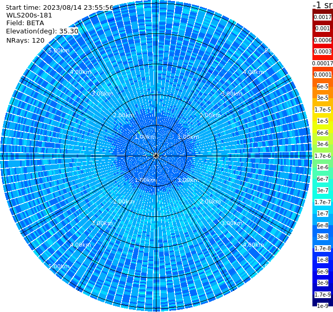333x312 pixels.
Task: Select the Elevation(deg): 35.30 text
Action: click(42, 31)
